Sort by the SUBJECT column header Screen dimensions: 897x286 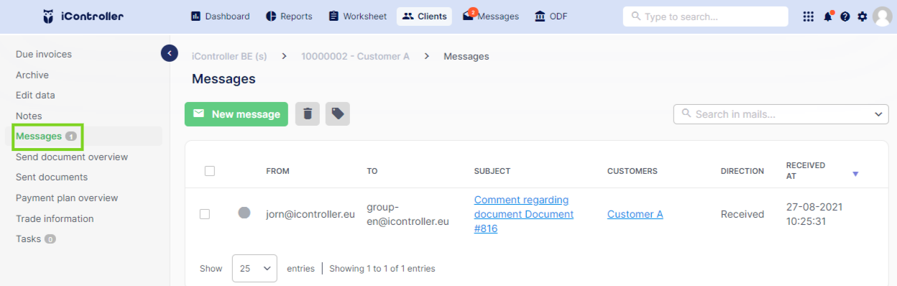pos(492,171)
